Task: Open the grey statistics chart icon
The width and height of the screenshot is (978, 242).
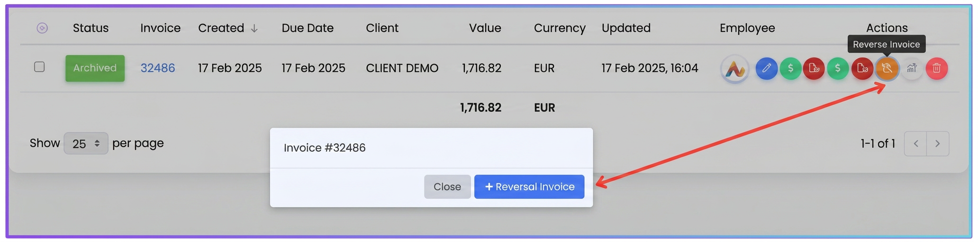Action: coord(912,69)
